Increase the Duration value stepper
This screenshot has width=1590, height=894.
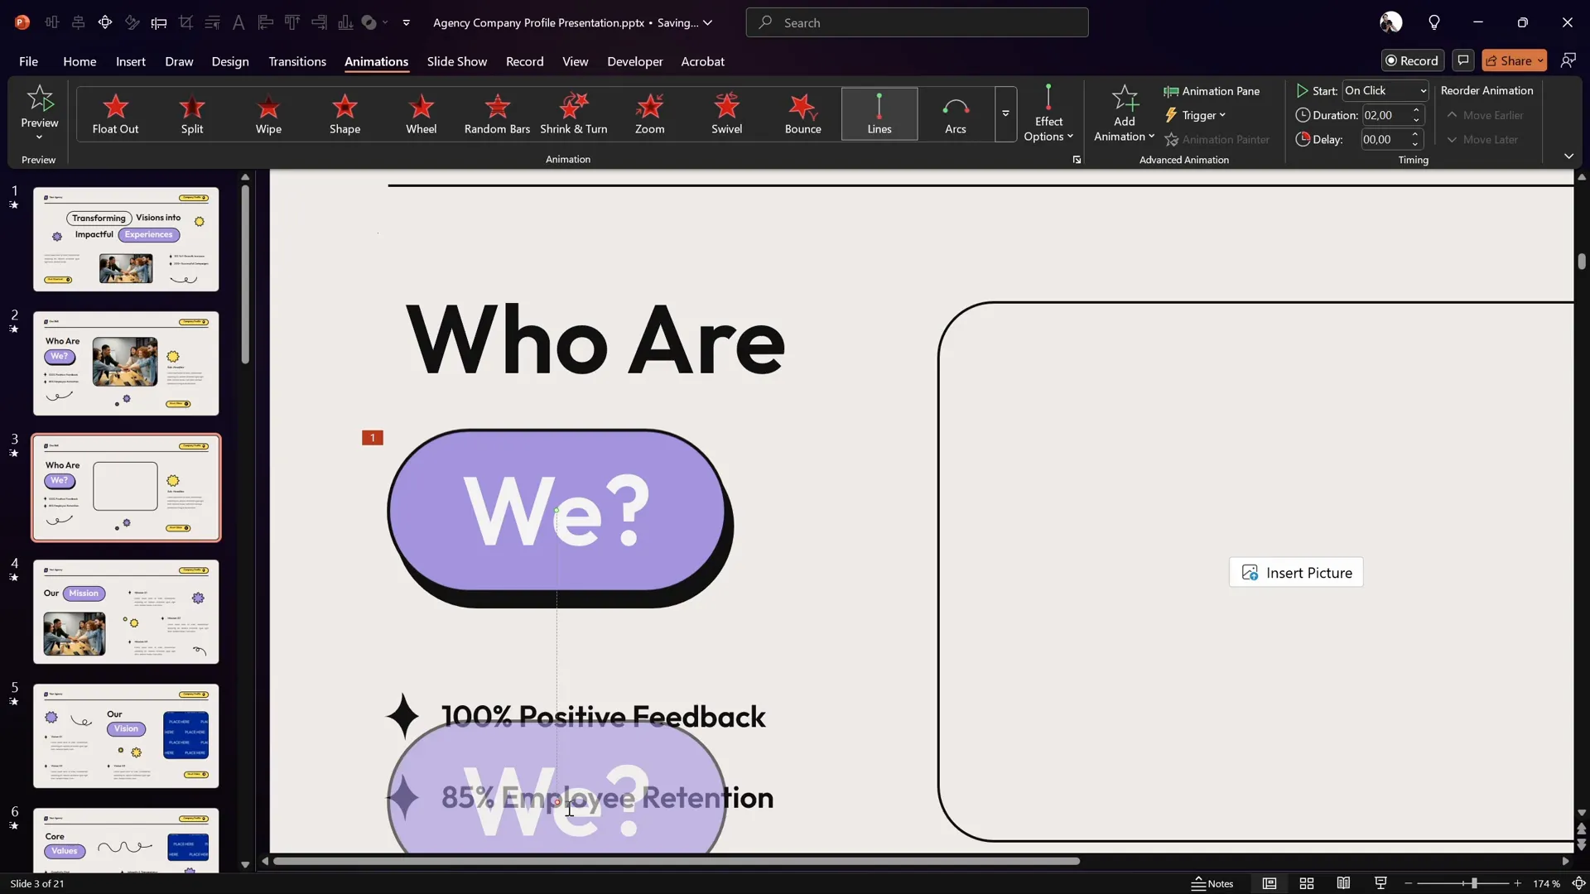(x=1415, y=110)
